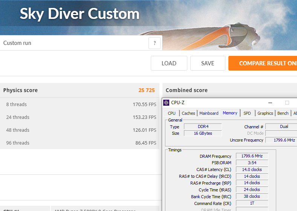The height and width of the screenshot is (211, 297).
Task: Switch to the CPU tab in CPU-Z
Action: 171,113
